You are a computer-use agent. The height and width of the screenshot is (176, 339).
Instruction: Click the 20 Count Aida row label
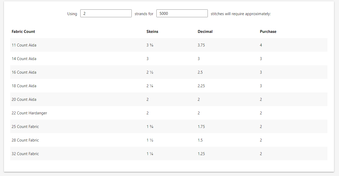24,99
